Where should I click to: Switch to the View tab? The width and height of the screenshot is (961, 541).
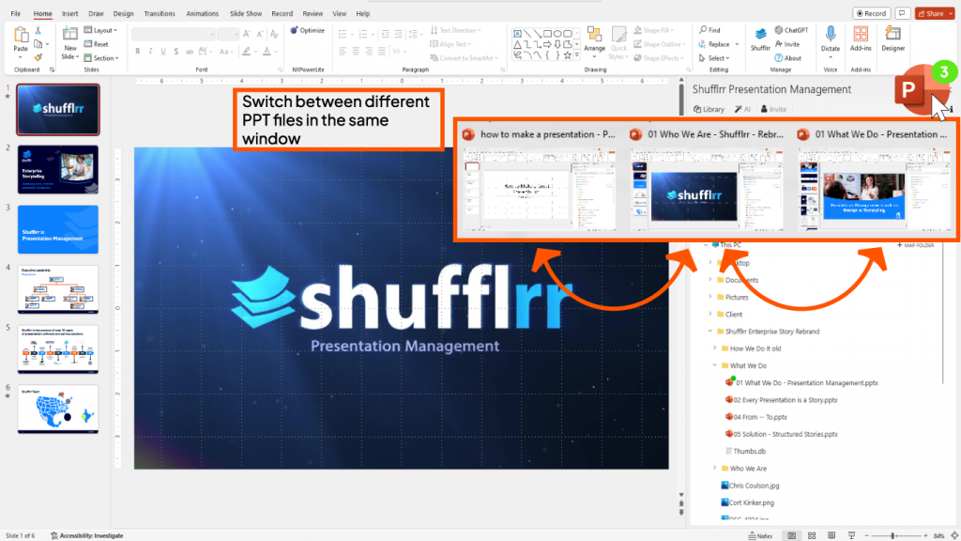[x=339, y=13]
